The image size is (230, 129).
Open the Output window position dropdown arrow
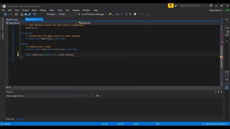point(216,92)
